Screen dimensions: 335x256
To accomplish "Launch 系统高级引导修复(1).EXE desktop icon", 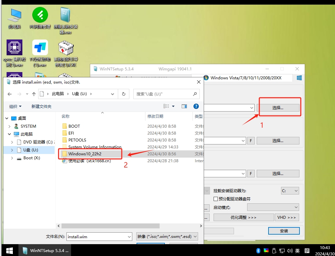I will point(65,53).
